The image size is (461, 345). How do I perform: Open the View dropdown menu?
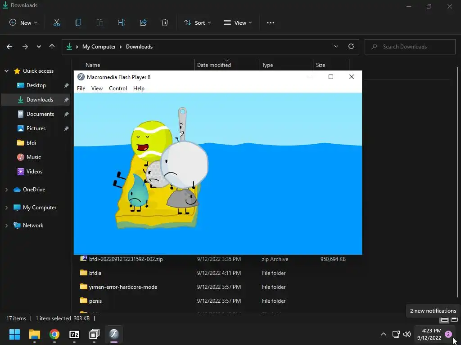238,22
